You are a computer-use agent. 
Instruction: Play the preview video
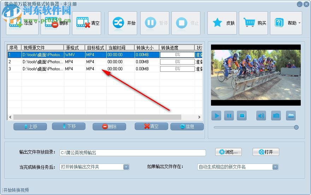[216, 116]
